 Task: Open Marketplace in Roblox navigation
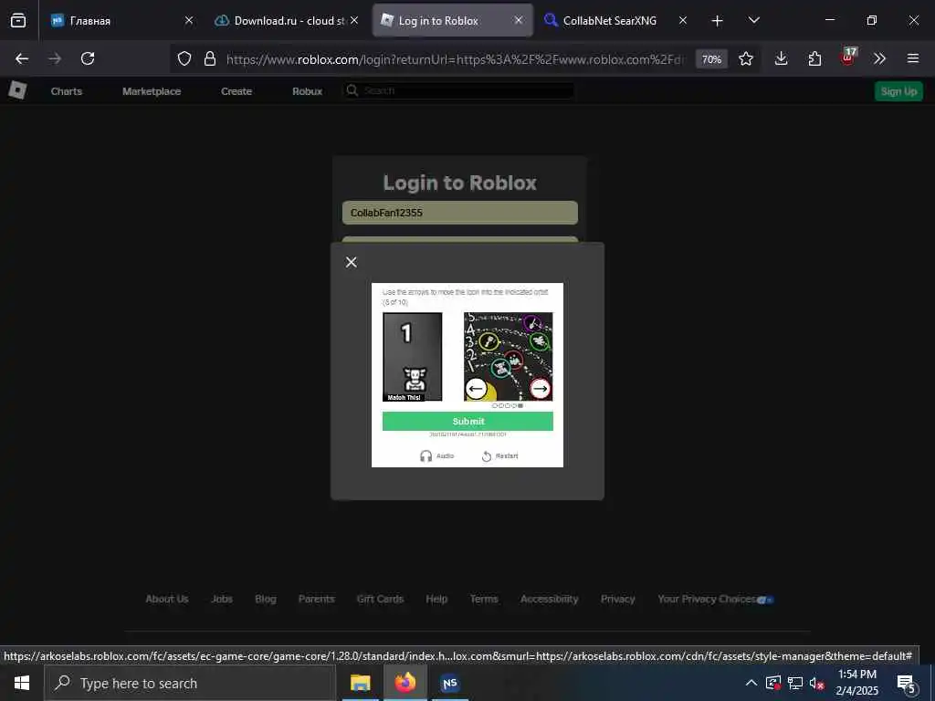[x=152, y=91]
